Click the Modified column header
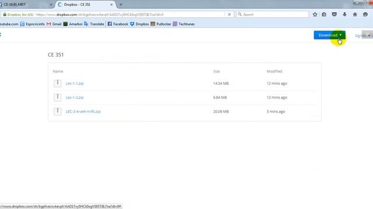The height and width of the screenshot is (209, 373). 275,71
